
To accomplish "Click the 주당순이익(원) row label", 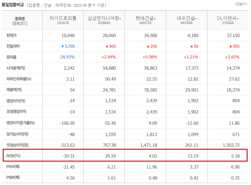I will pyautogui.click(x=17, y=145).
